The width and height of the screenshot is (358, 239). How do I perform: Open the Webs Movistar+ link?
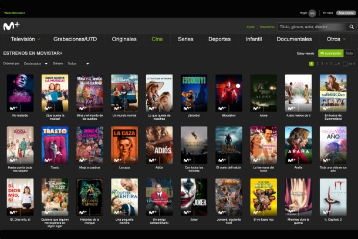click(15, 13)
